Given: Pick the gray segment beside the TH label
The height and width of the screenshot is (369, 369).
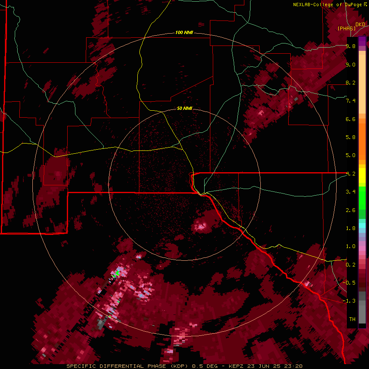Looking at the screenshot, I should click(362, 314).
